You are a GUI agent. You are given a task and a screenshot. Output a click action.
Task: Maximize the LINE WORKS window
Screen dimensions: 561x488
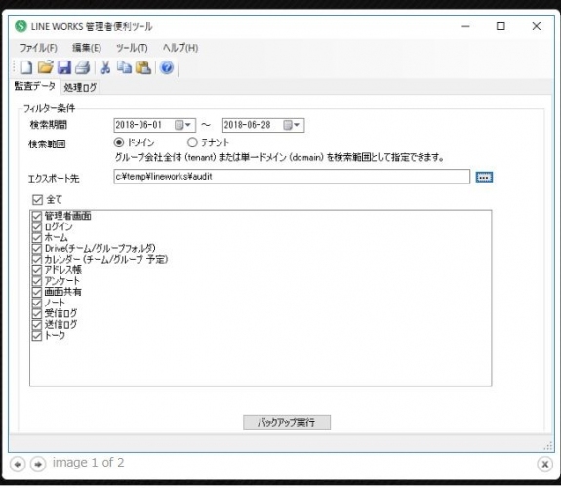coord(501,26)
